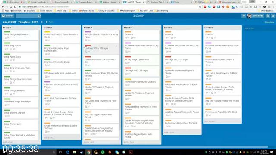
Task: Open the Month 4 list actions menu
Action: click(159, 28)
